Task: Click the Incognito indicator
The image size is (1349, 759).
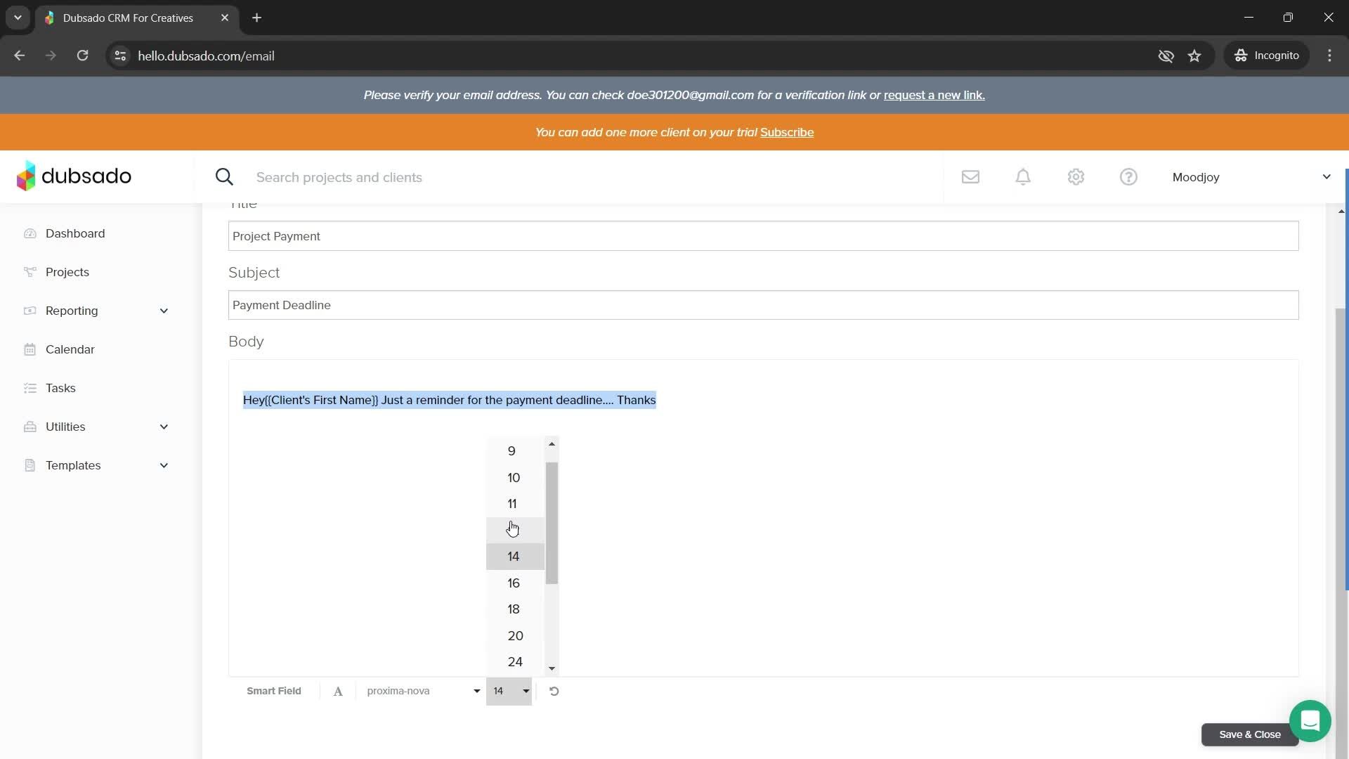Action: tap(1267, 56)
